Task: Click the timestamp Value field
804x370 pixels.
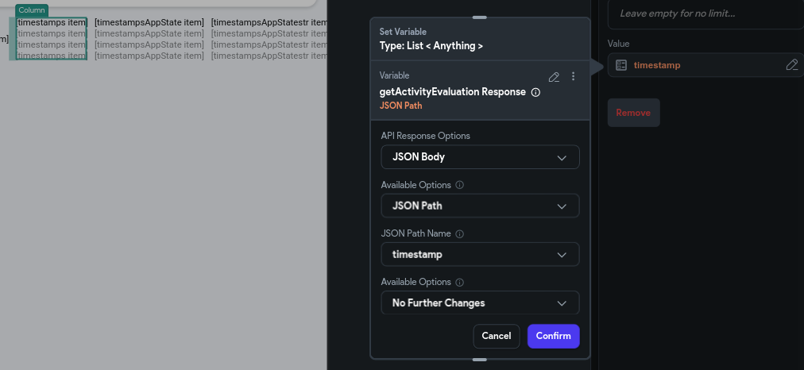Action: tap(705, 65)
